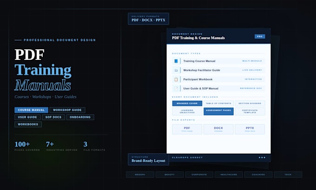
Task: Toggle the Learning Objectives chip
Action: coord(187,111)
